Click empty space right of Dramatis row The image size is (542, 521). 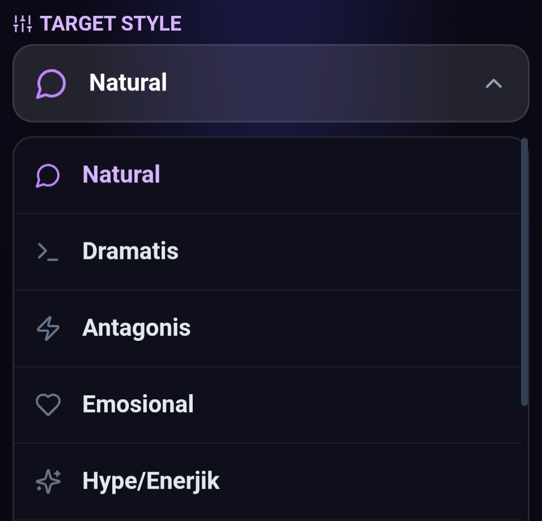369,251
